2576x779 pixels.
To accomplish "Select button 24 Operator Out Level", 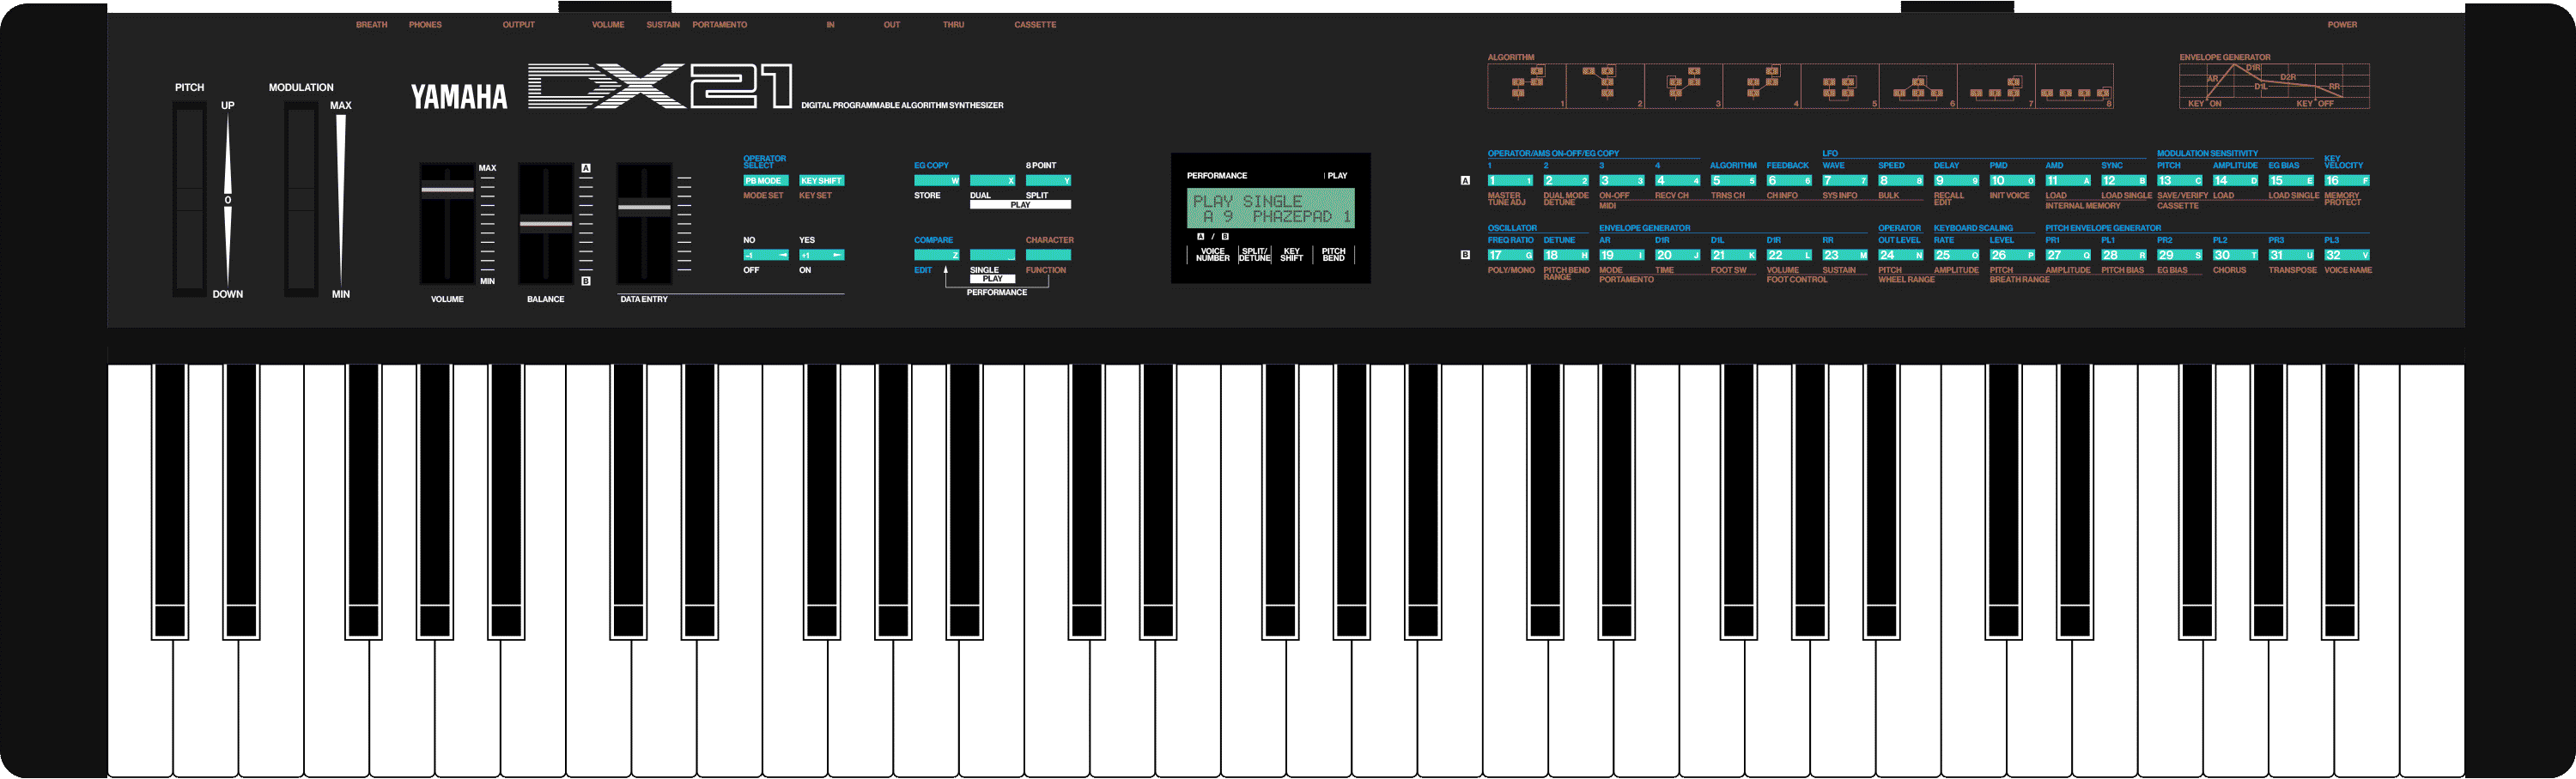I will coord(1901,256).
